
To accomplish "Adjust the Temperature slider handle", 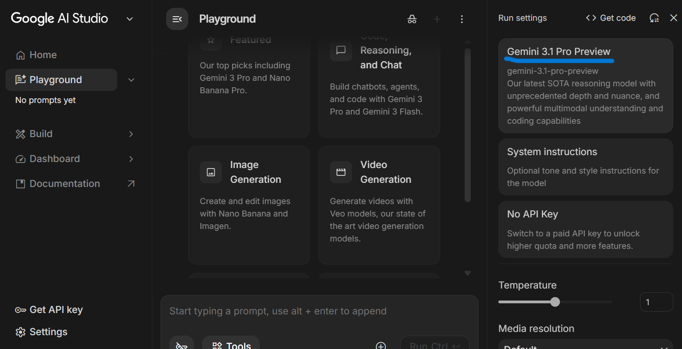I will pos(555,301).
